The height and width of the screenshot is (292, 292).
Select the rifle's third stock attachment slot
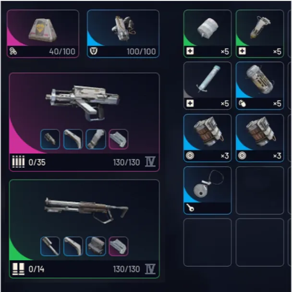coord(96,139)
